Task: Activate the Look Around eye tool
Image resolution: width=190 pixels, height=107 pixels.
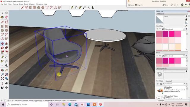Action: pos(7,83)
